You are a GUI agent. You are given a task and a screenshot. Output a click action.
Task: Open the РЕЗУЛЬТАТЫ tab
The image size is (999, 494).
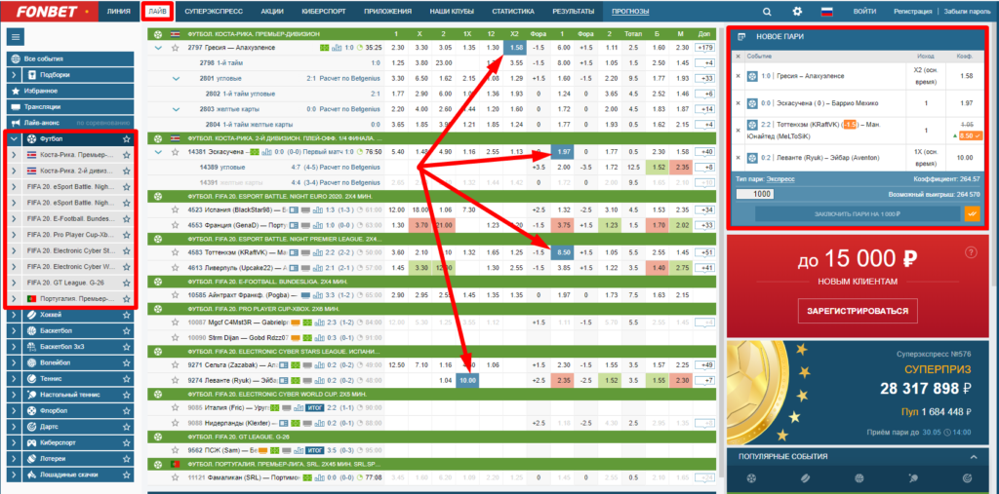(574, 12)
